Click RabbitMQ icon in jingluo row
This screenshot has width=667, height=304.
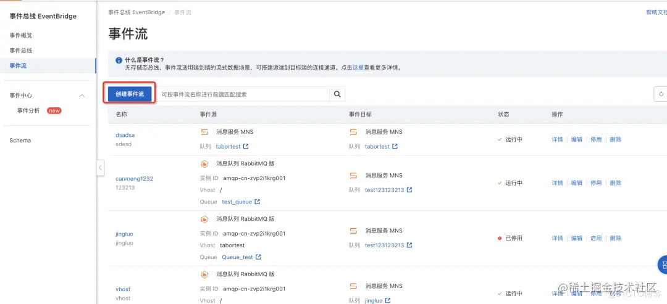coord(204,219)
